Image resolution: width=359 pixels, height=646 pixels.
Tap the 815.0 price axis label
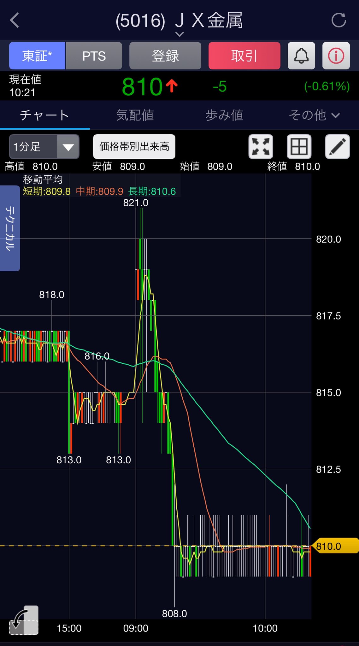coord(328,392)
